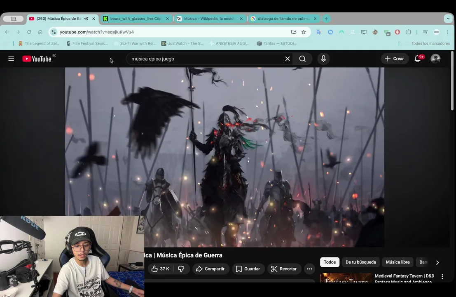The height and width of the screenshot is (297, 456).
Task: Open the Crear button
Action: pos(394,59)
